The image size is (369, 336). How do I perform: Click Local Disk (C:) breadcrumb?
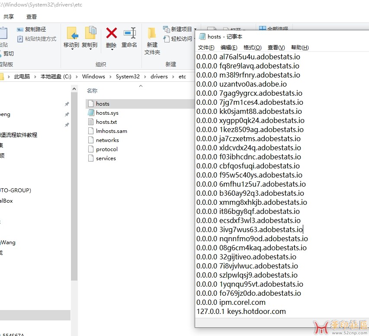click(56, 77)
